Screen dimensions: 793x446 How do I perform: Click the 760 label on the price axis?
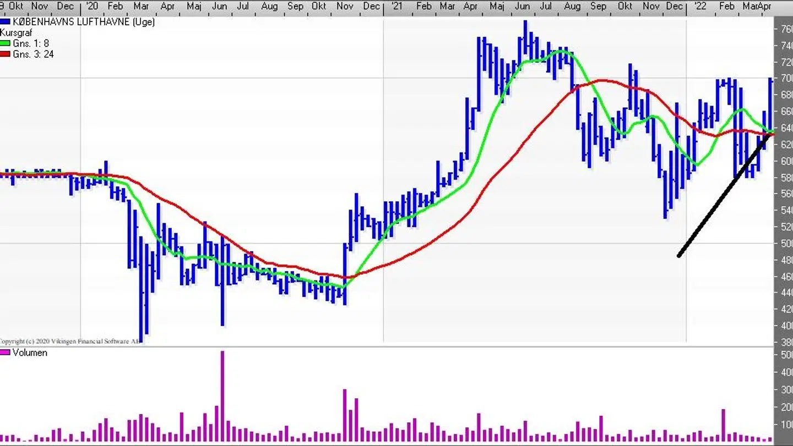pos(783,29)
